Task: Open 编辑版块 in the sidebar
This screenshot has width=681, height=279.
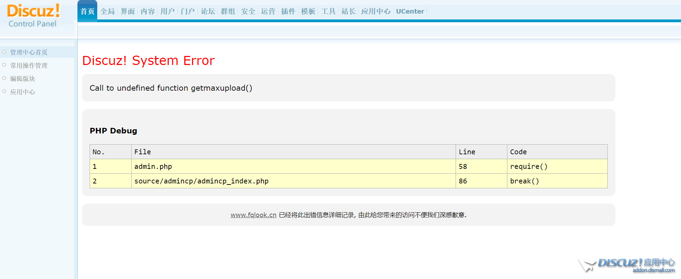Action: (x=22, y=79)
